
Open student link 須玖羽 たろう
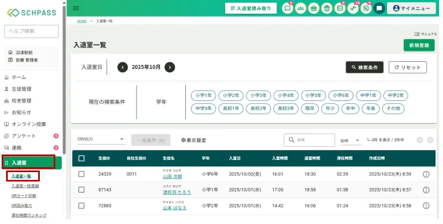pyautogui.click(x=176, y=193)
